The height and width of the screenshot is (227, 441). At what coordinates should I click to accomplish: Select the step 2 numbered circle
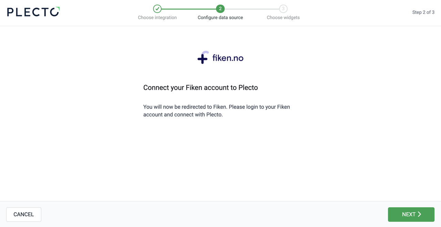220,9
